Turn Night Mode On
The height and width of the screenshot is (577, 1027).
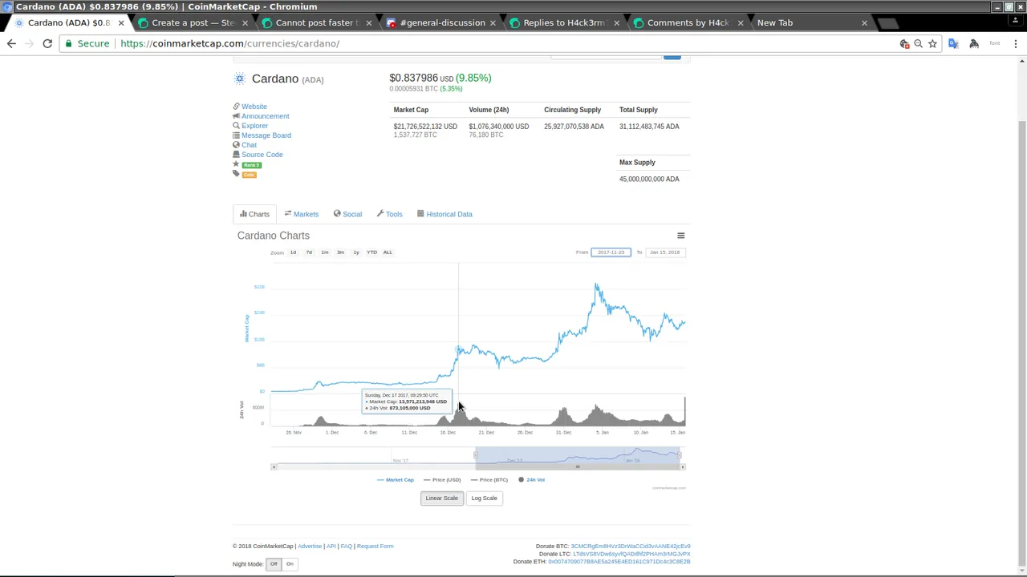coord(290,564)
